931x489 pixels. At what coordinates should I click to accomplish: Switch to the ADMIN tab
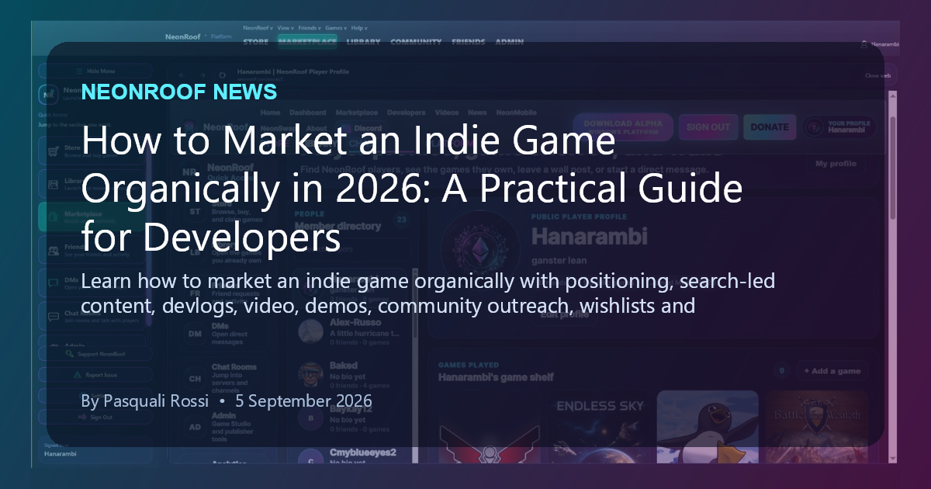(509, 42)
